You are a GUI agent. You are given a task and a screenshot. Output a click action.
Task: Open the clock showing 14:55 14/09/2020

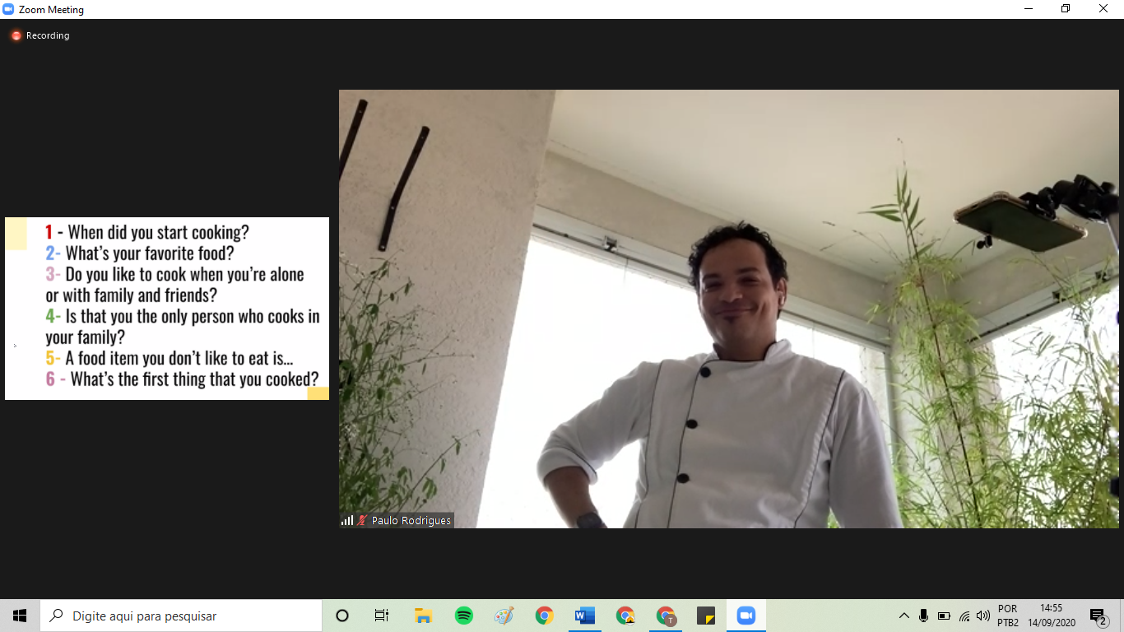click(x=1052, y=616)
